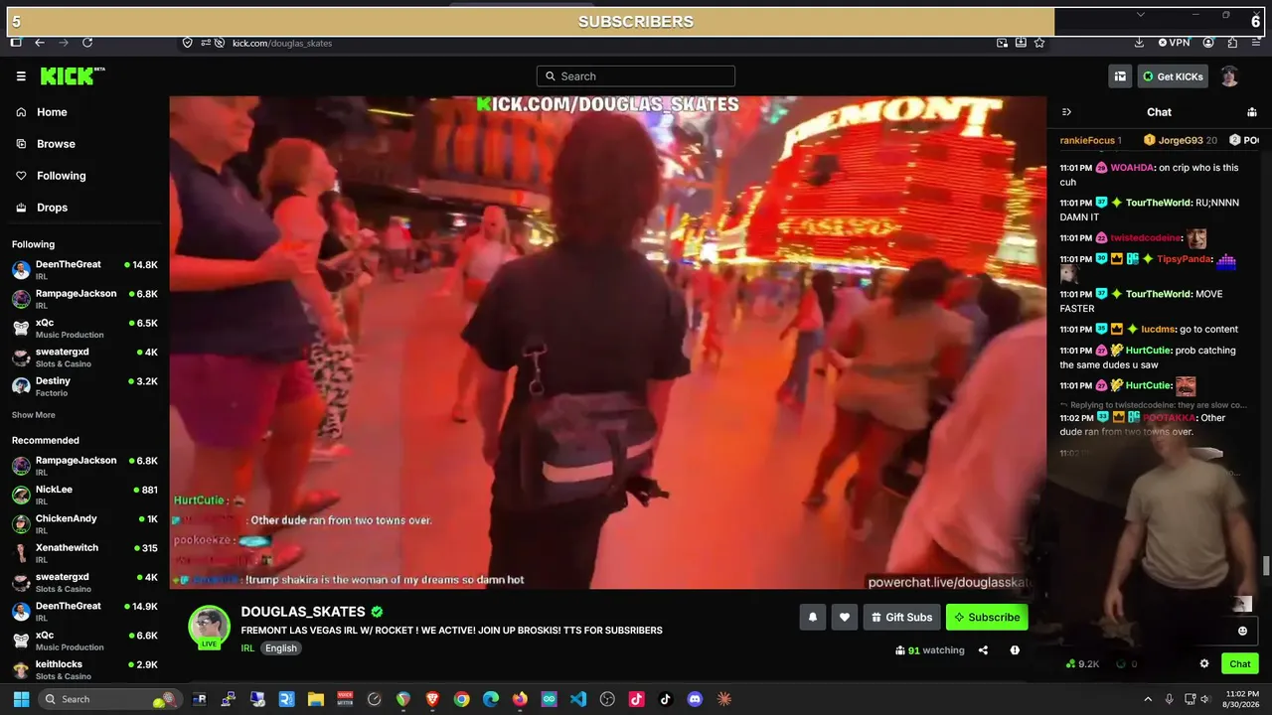This screenshot has width=1272, height=715.
Task: Open the browser sidebar toggle icon
Action: click(16, 43)
